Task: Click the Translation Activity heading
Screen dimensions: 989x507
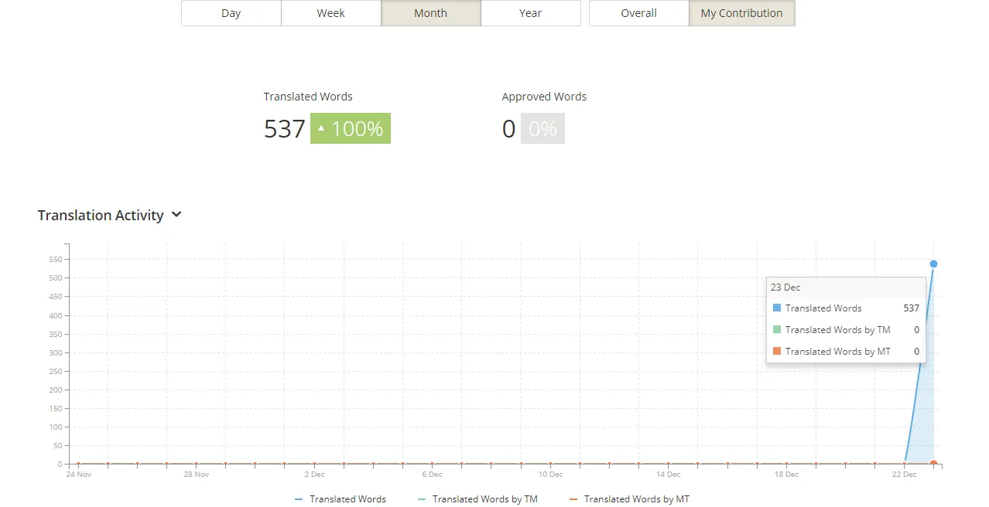Action: click(x=101, y=215)
